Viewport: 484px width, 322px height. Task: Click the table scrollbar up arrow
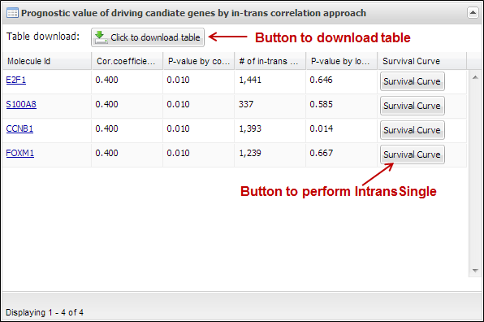click(x=475, y=77)
